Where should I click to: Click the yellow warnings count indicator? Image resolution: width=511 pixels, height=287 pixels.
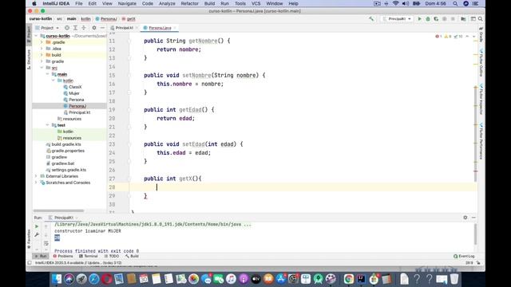pos(448,37)
